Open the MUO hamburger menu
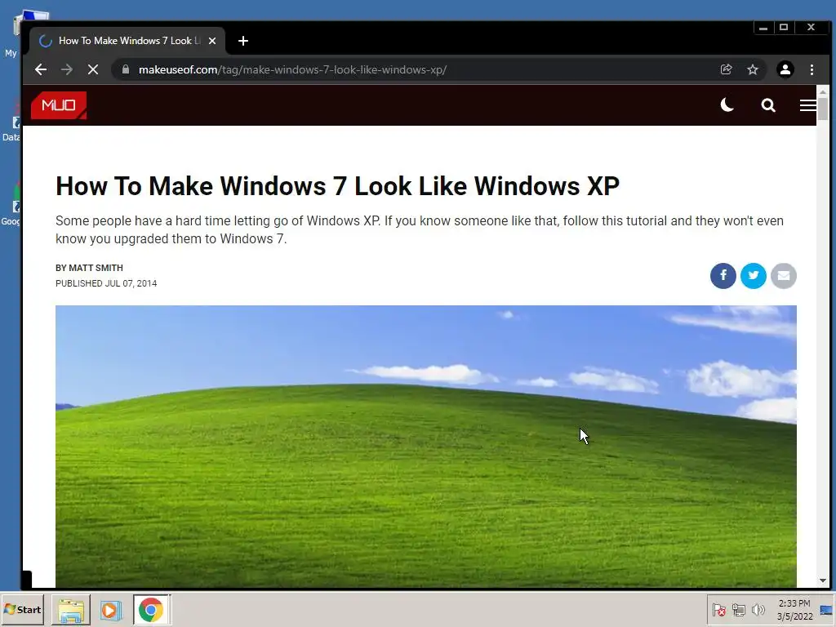 click(x=807, y=105)
